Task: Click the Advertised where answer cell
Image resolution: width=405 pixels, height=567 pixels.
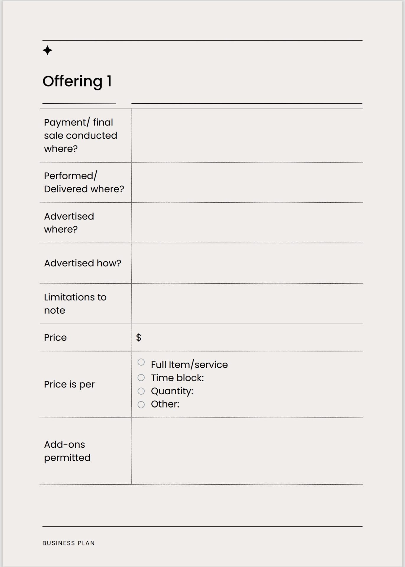Action: coord(247,223)
